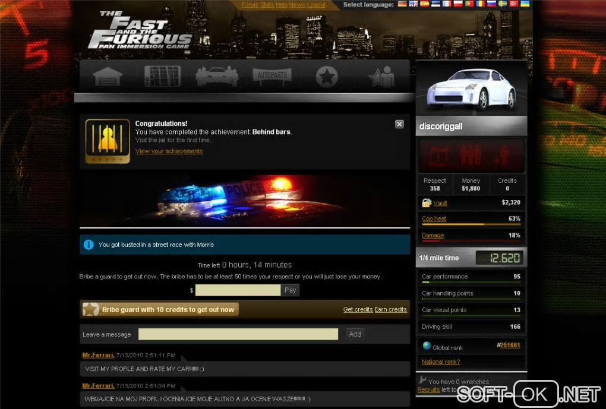This screenshot has height=409, width=606.
Task: Open the Help link
Action: pos(282,5)
